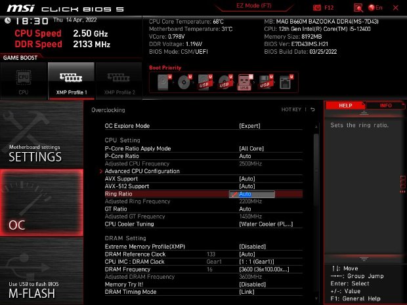Switch to EZ Mode (F7)
The image size is (407, 305).
[254, 6]
